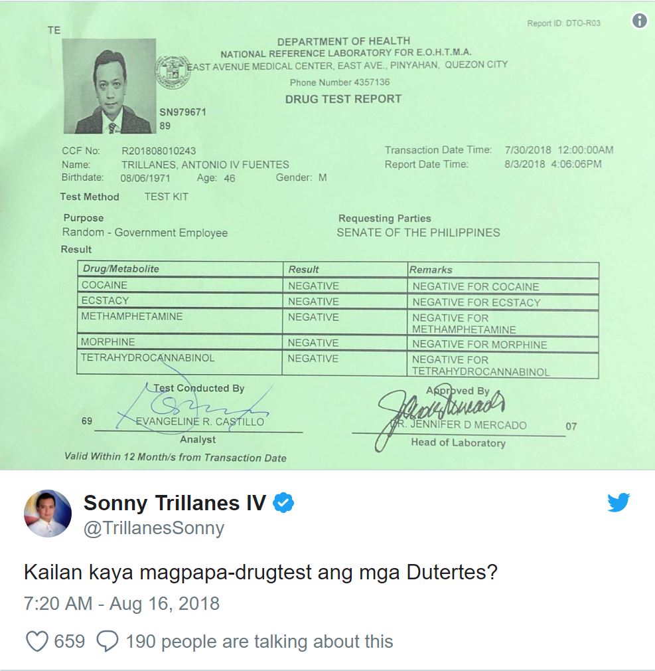Click the blue verified badge
Image resolution: width=655 pixels, height=671 pixels.
click(283, 502)
